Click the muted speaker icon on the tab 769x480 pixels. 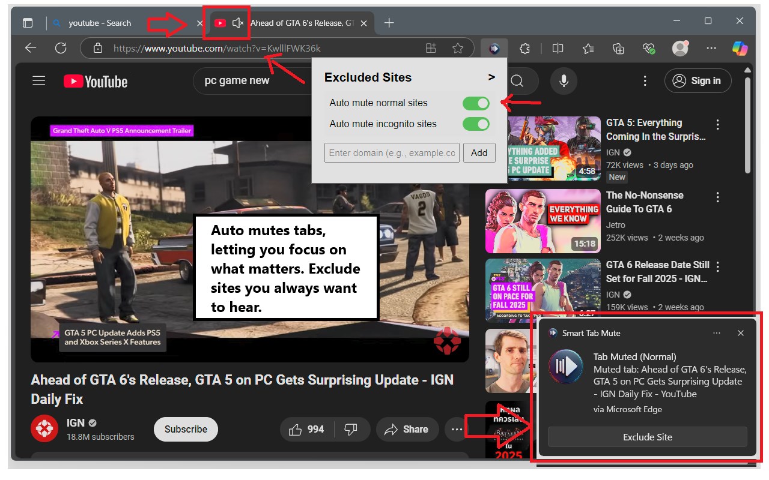pyautogui.click(x=237, y=23)
